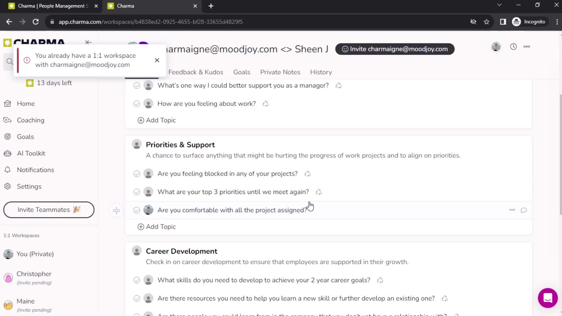
Task: Click Invite charmaigne@moodjoy.com button
Action: click(x=395, y=49)
